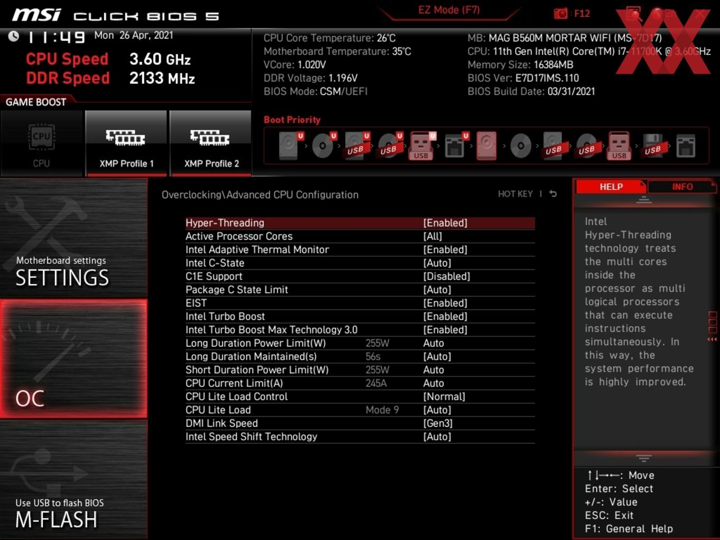
Task: Open CPU Lite Load Control [Normal] dropdown
Action: click(x=444, y=397)
